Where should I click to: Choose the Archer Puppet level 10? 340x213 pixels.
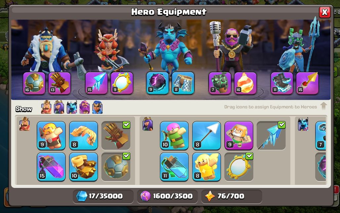click(174, 136)
